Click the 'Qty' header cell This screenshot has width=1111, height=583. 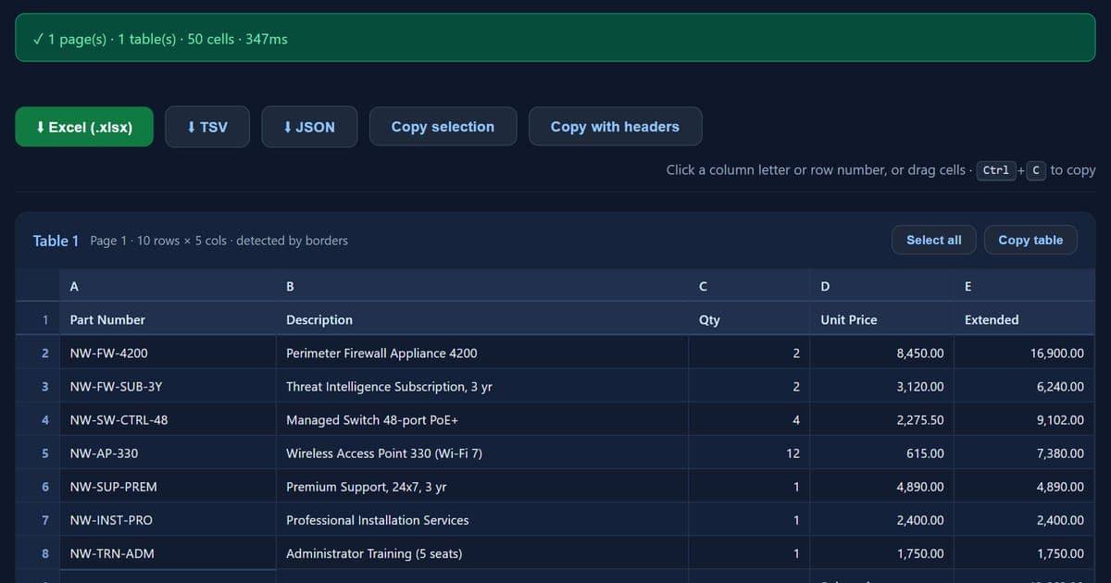point(750,319)
